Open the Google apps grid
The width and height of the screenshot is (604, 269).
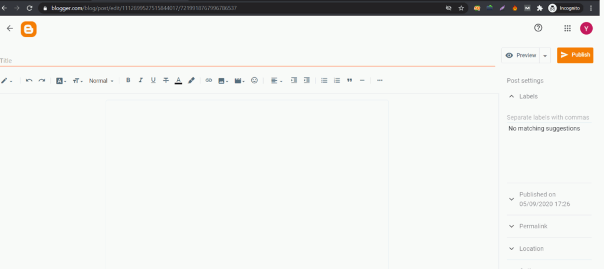[567, 28]
